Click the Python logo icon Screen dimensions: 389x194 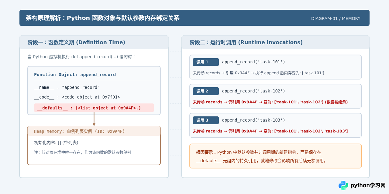point(343,186)
